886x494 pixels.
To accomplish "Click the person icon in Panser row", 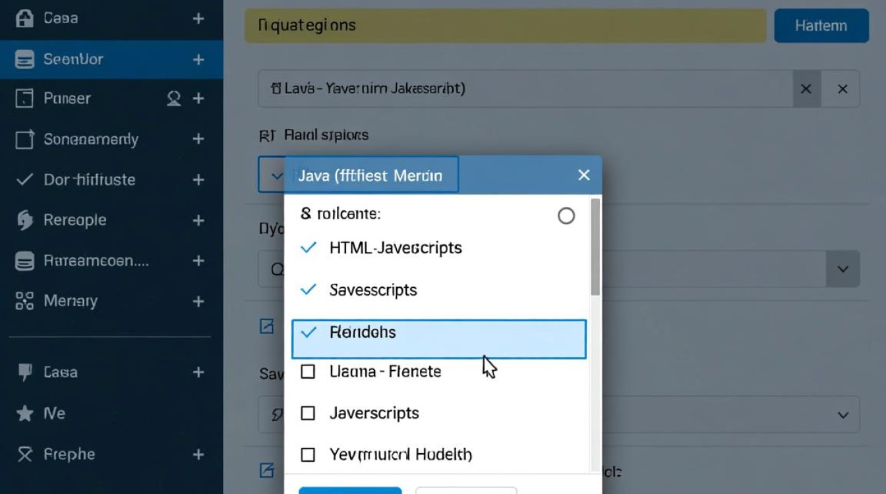I will coord(174,99).
